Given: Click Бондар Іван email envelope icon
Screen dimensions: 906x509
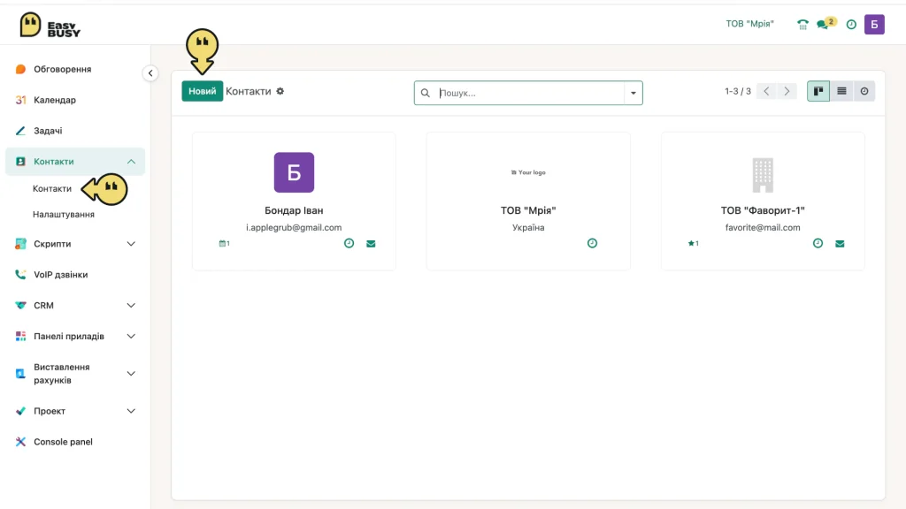Looking at the screenshot, I should (x=371, y=244).
